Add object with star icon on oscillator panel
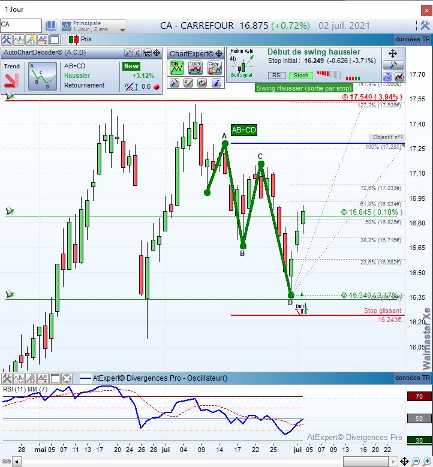 coord(31,378)
